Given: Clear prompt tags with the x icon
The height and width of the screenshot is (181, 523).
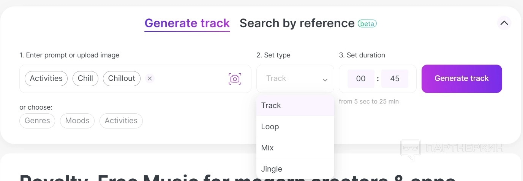Looking at the screenshot, I should point(150,79).
